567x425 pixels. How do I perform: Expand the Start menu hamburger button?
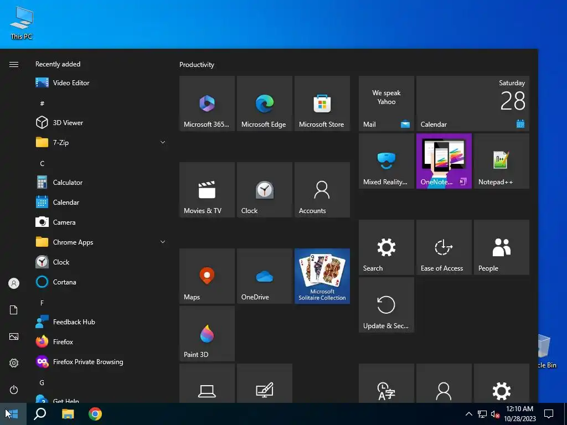[14, 64]
